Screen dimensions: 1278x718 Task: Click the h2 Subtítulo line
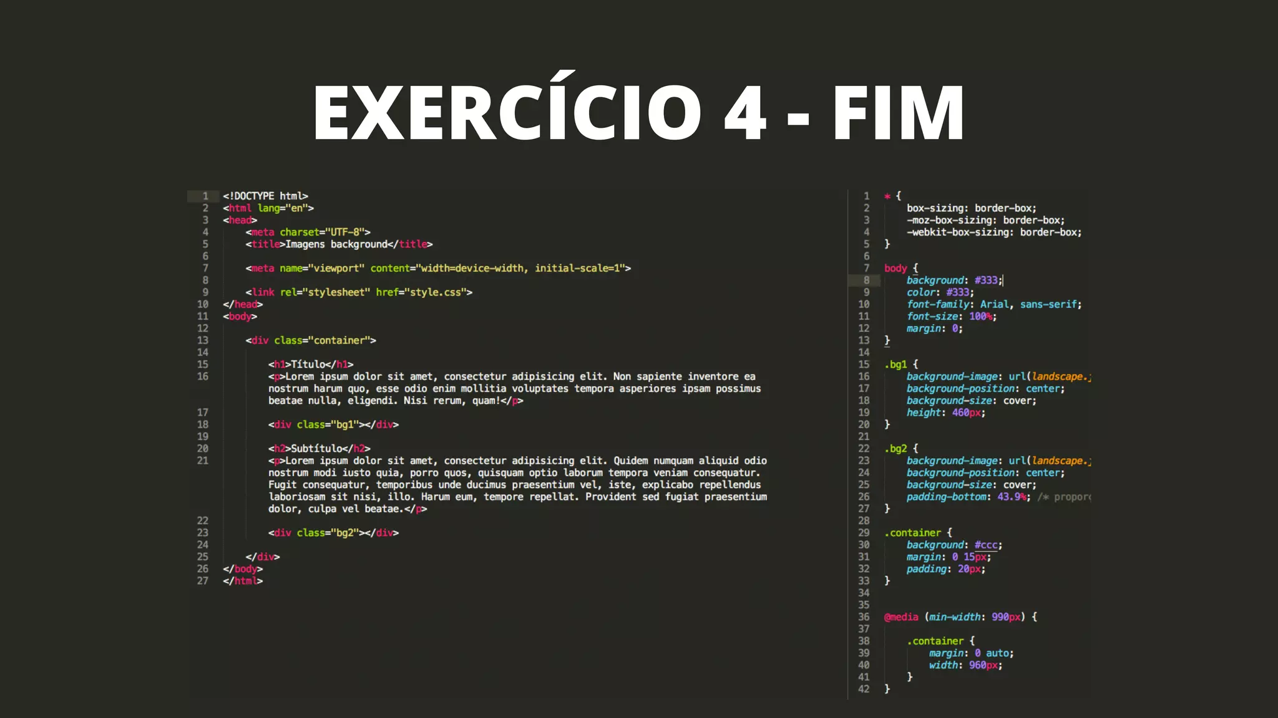coord(319,449)
